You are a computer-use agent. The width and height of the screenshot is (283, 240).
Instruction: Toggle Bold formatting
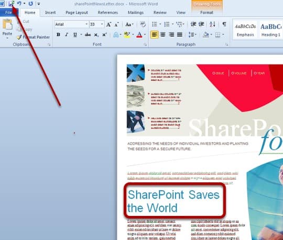(58, 35)
